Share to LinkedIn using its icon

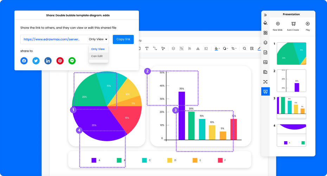click(48, 61)
